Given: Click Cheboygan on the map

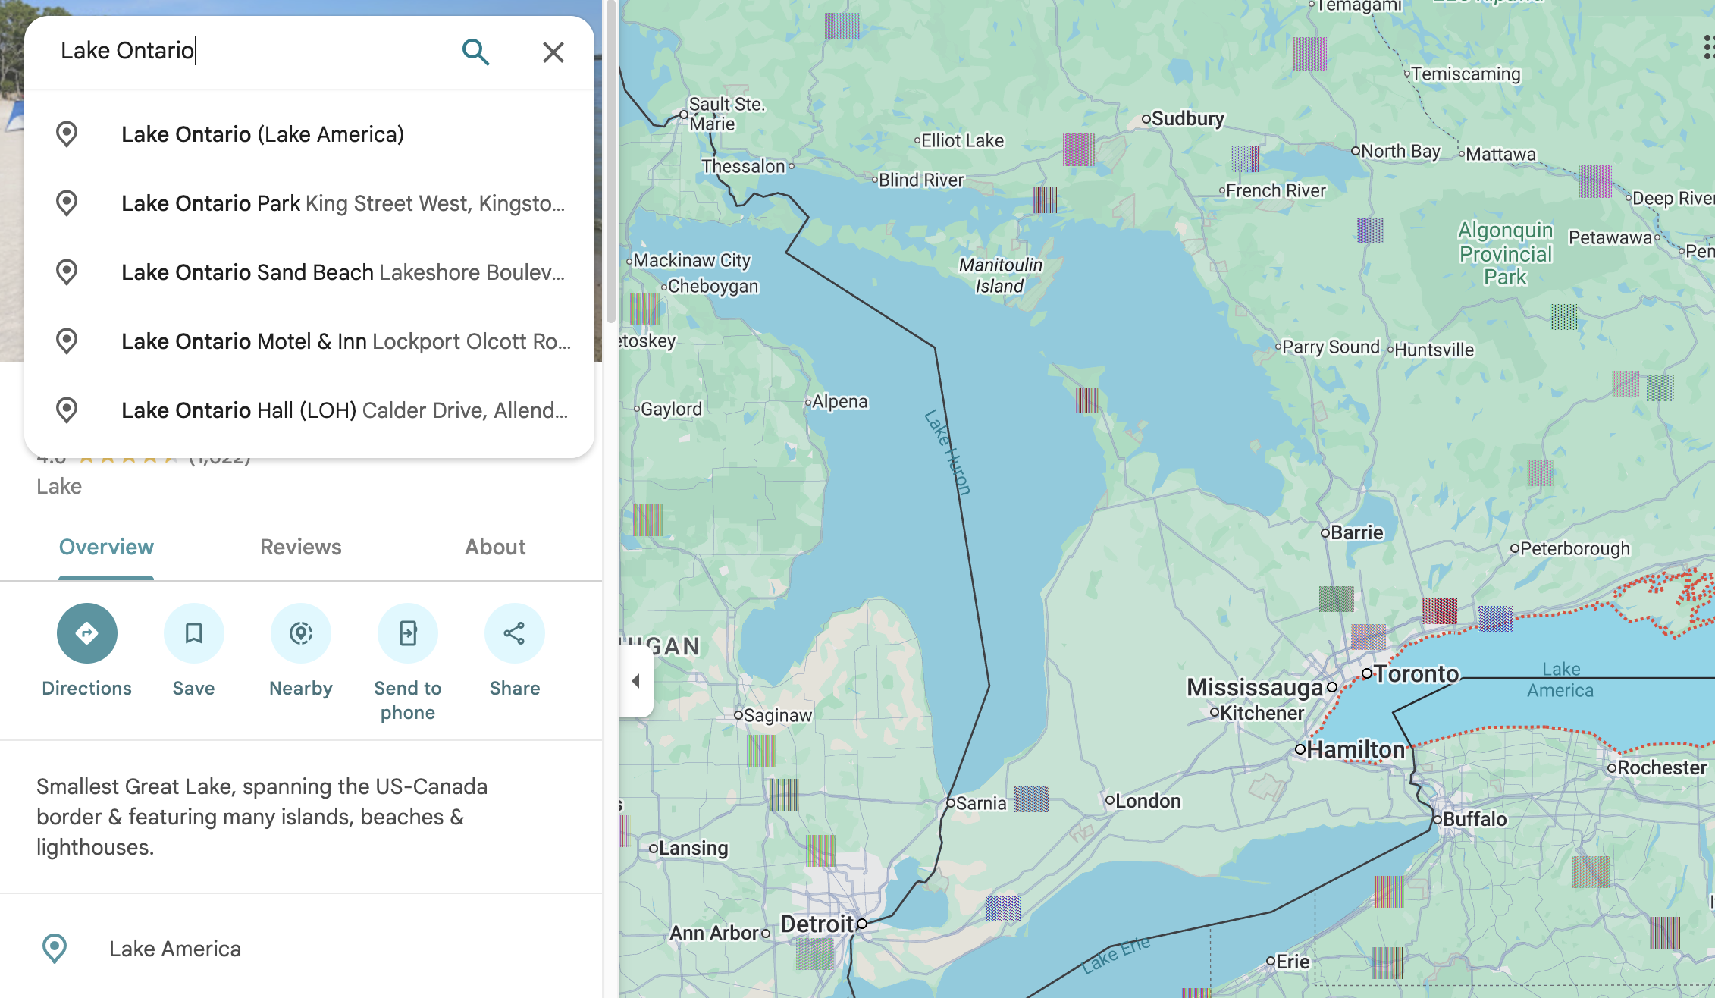Looking at the screenshot, I should (x=713, y=286).
